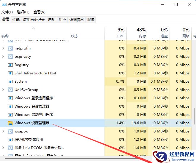Viewport: 196px width, 163px height.
Task: Click the Windows 资源管理器 folder icon
Action: click(x=10, y=123)
